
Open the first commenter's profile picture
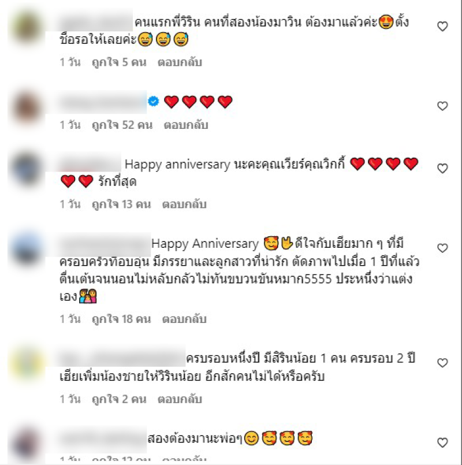coord(27,27)
